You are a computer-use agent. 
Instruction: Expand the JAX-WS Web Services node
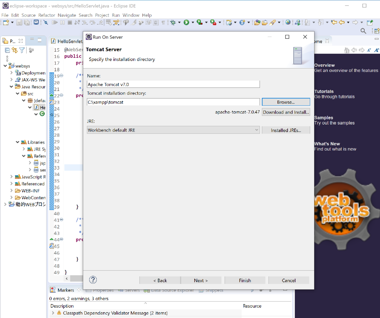[11, 80]
